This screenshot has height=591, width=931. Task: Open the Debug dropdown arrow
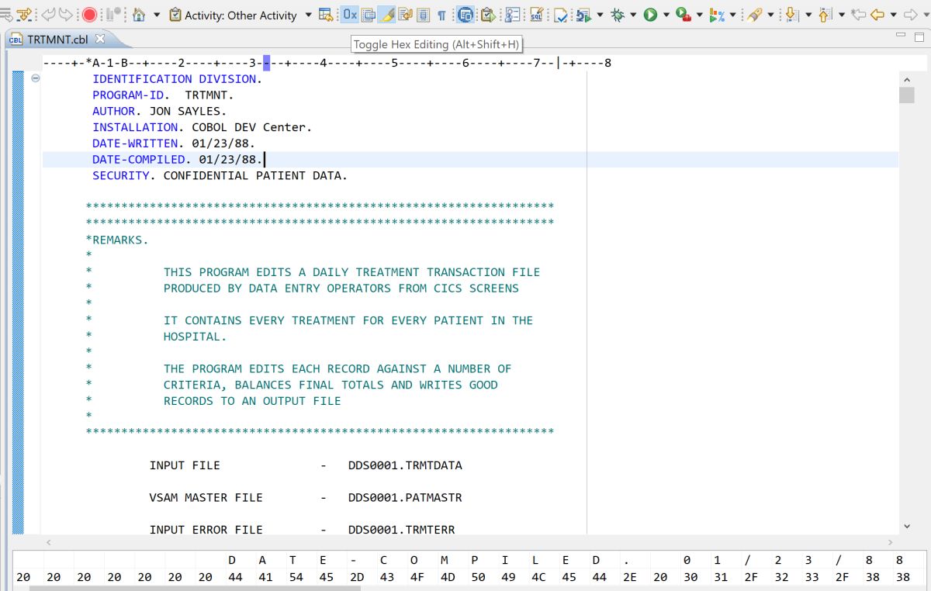tap(633, 15)
